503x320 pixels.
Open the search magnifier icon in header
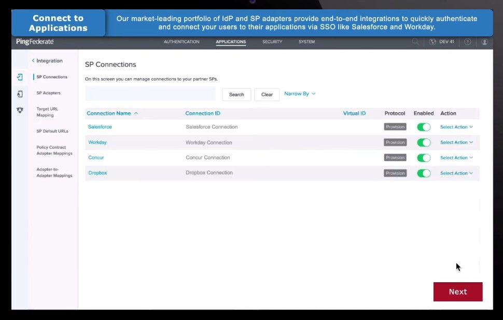(x=415, y=41)
